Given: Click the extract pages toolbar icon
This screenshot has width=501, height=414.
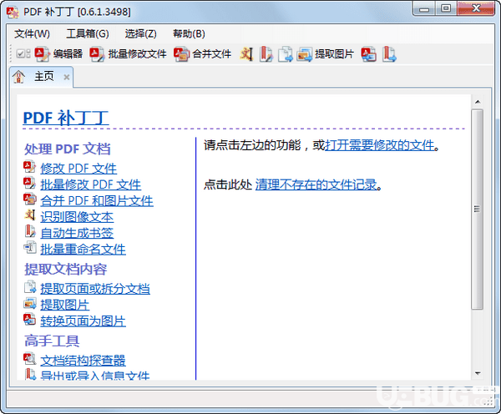Looking at the screenshot, I should coord(286,54).
